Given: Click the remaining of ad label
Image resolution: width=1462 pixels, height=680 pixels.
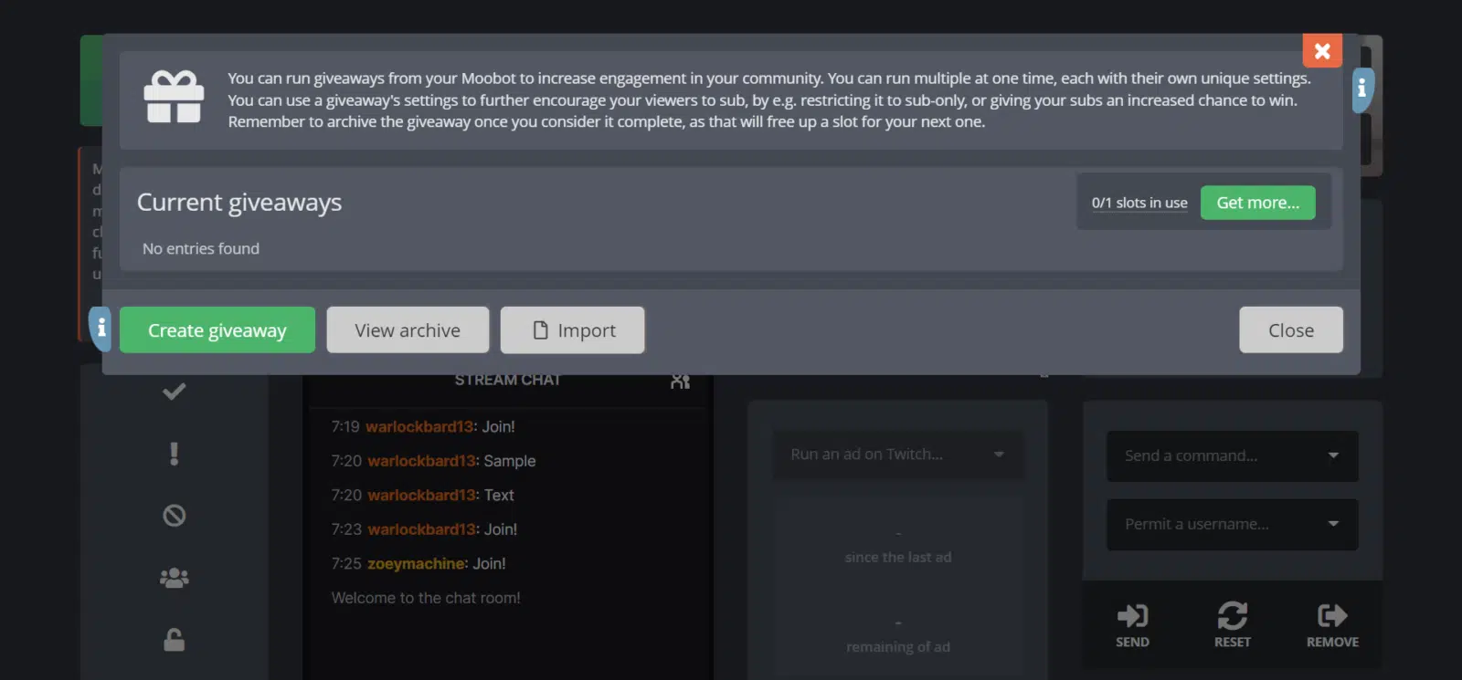Looking at the screenshot, I should (x=898, y=647).
